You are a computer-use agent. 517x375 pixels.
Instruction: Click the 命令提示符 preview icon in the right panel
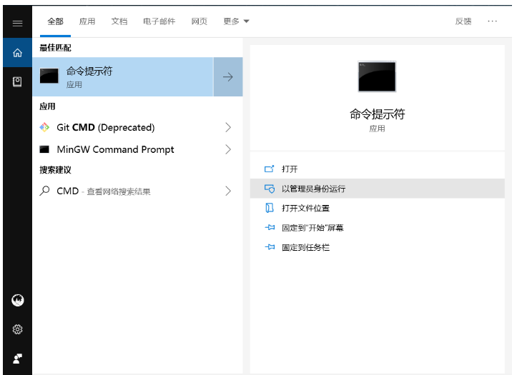[x=377, y=76]
